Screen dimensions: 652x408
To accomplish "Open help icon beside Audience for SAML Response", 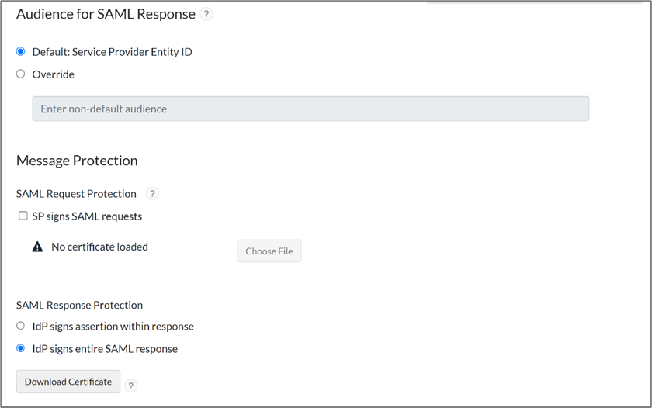I will point(206,14).
